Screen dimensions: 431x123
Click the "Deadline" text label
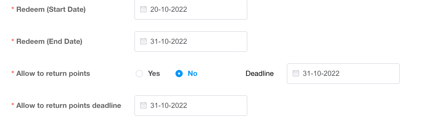[x=260, y=74]
